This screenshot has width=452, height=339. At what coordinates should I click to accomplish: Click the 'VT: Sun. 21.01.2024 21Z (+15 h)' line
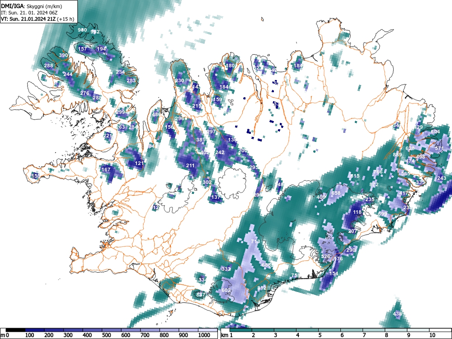38,19
